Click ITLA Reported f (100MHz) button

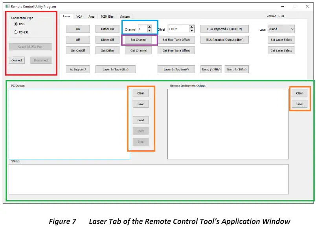[x=224, y=29]
